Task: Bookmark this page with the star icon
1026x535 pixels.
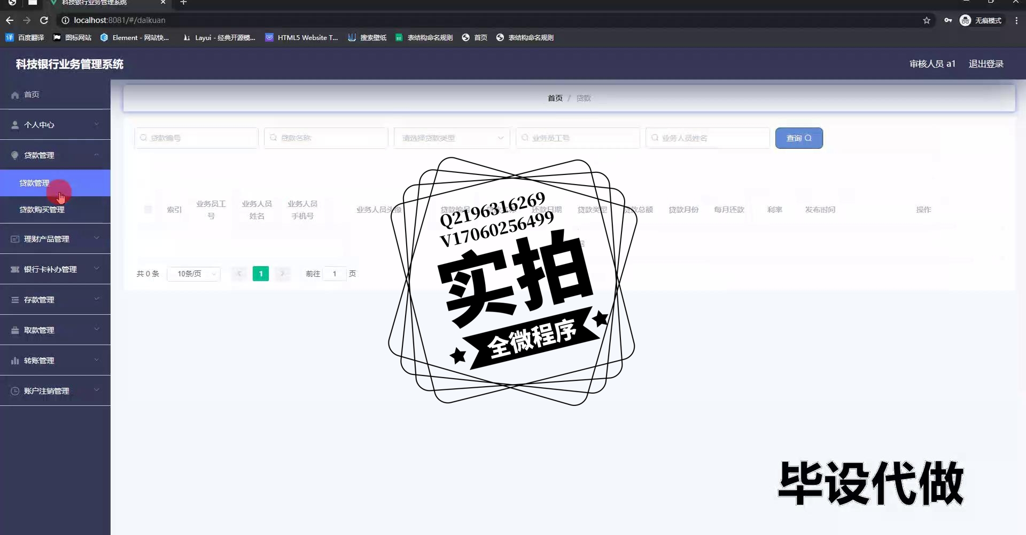Action: 927,20
